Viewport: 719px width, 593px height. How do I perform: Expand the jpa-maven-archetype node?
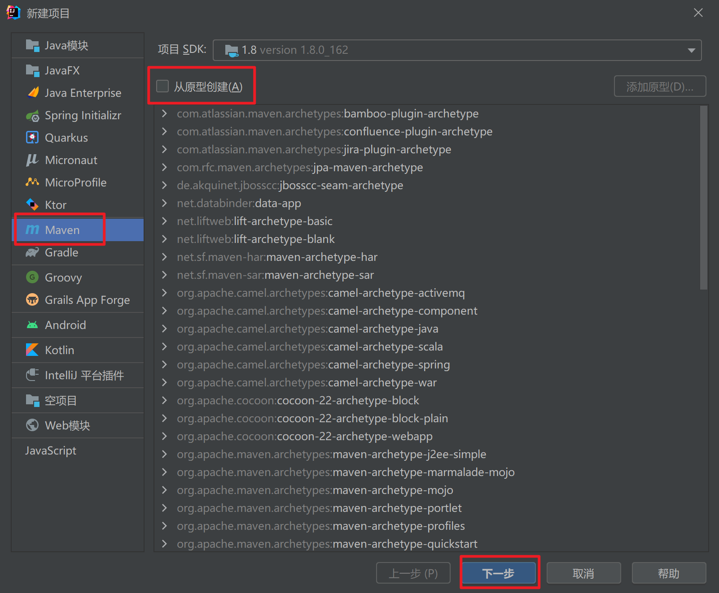(165, 167)
